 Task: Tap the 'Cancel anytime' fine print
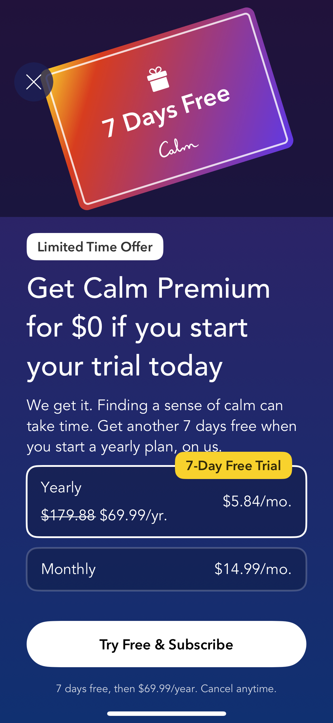click(239, 689)
